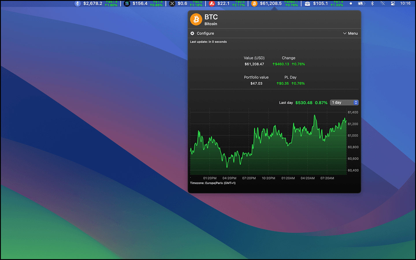Click the portfolio briefcase icon in menu bar
Screen dimensions: 416x260
[307, 3]
